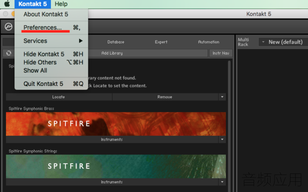Click the Kontakt logo icon

[x=8, y=27]
